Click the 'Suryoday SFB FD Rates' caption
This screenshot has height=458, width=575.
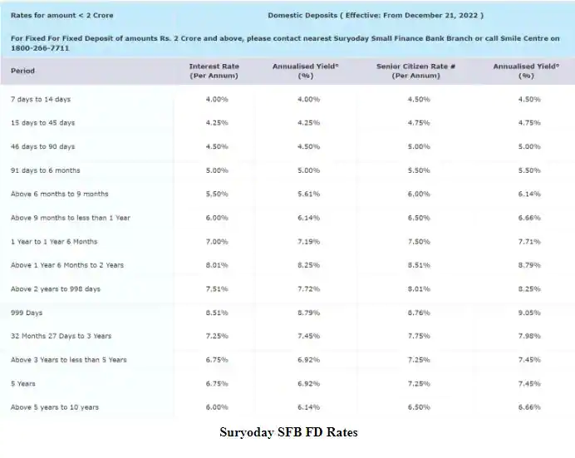(288, 432)
